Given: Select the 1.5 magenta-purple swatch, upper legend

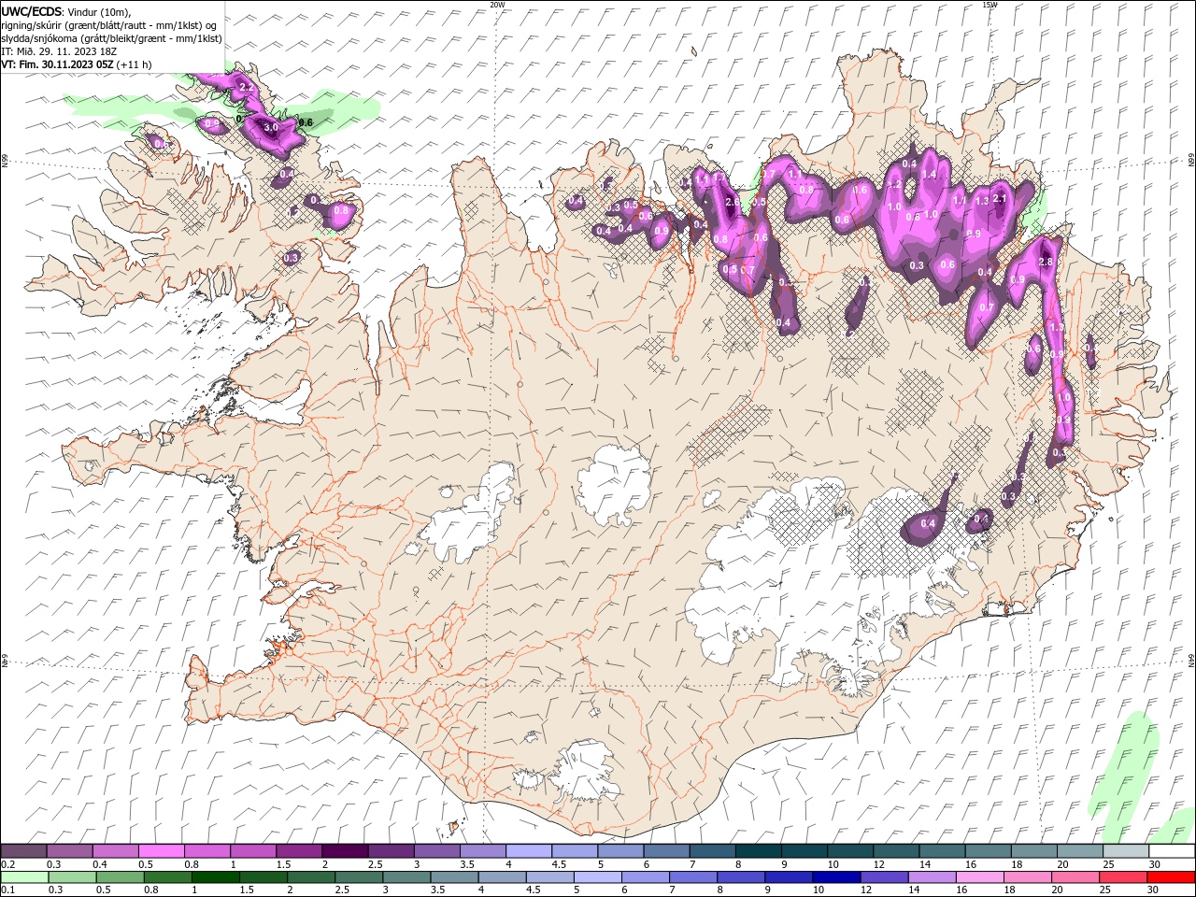Looking at the screenshot, I should tap(299, 851).
